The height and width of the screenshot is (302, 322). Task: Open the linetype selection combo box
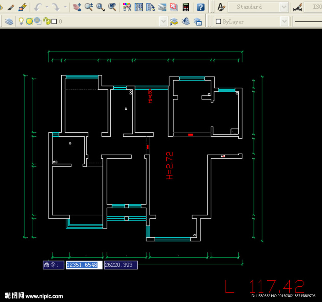307,21
